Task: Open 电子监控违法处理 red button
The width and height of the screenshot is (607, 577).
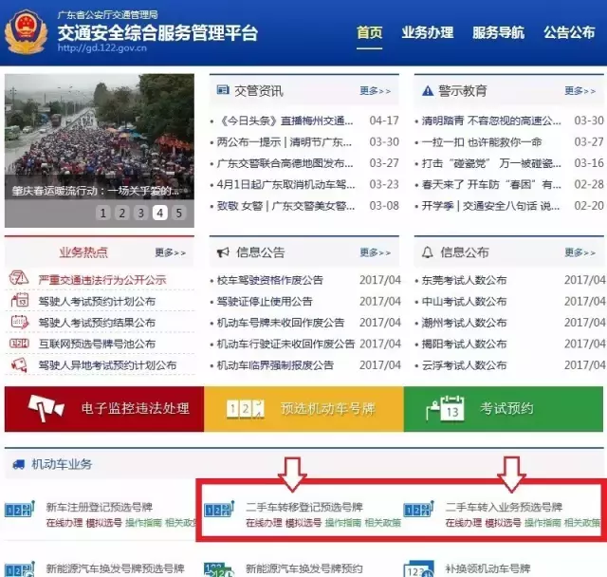Action: click(x=104, y=408)
